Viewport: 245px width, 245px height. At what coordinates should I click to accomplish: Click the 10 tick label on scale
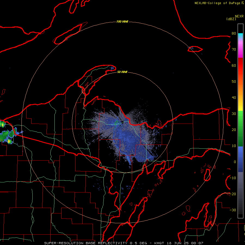[x=234, y=146]
